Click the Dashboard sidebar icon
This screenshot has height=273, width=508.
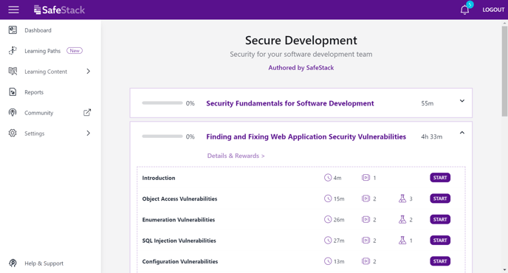(13, 30)
